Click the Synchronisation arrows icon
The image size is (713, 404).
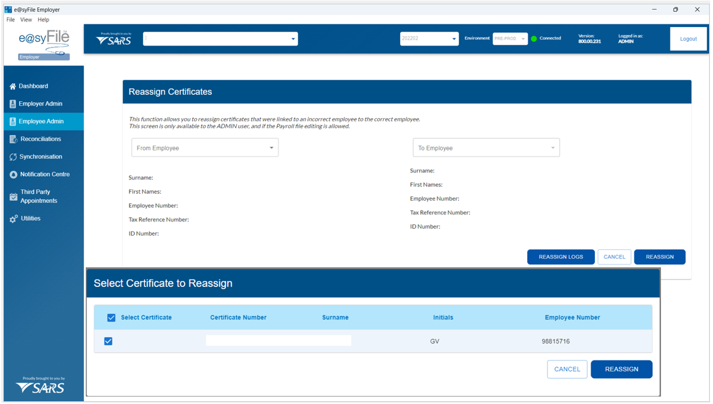point(14,157)
